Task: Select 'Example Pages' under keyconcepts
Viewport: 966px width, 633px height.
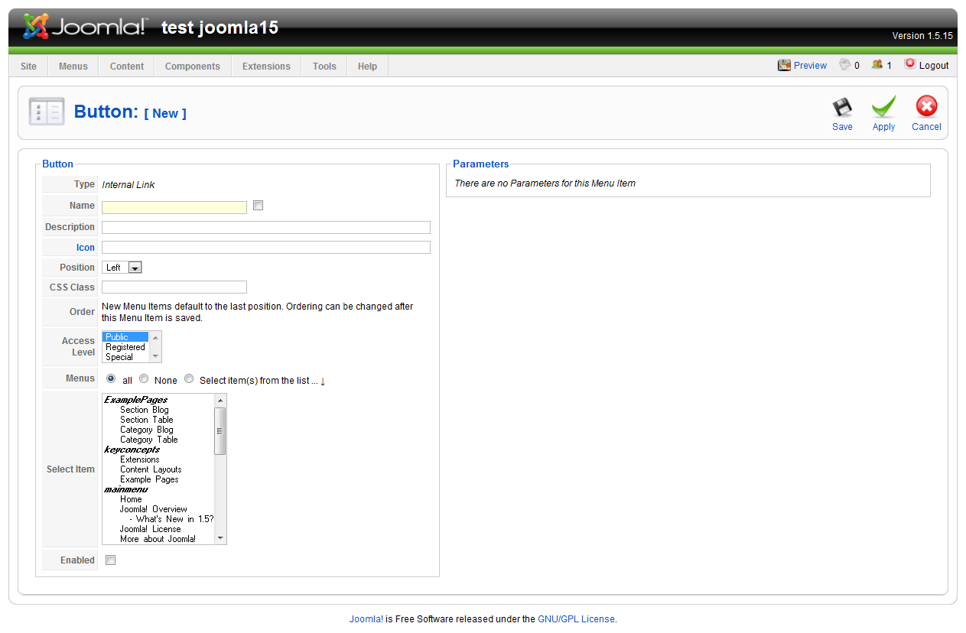Action: tap(149, 479)
